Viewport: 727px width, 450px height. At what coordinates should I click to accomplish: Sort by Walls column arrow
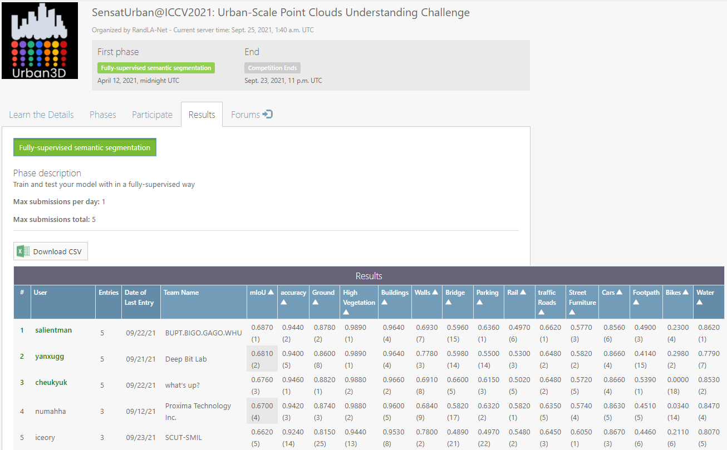coord(435,293)
